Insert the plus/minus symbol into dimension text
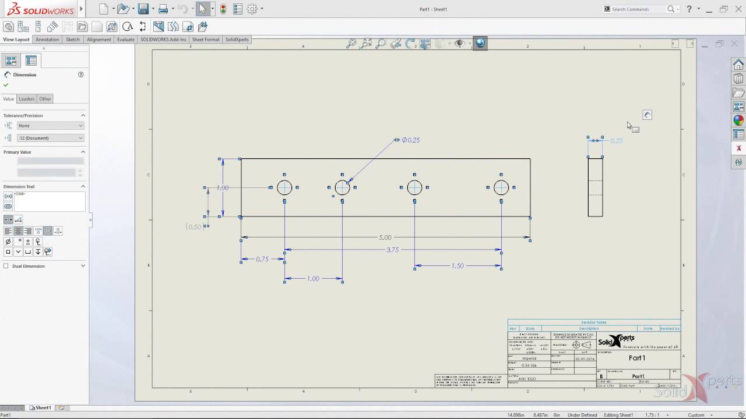 [x=27, y=241]
